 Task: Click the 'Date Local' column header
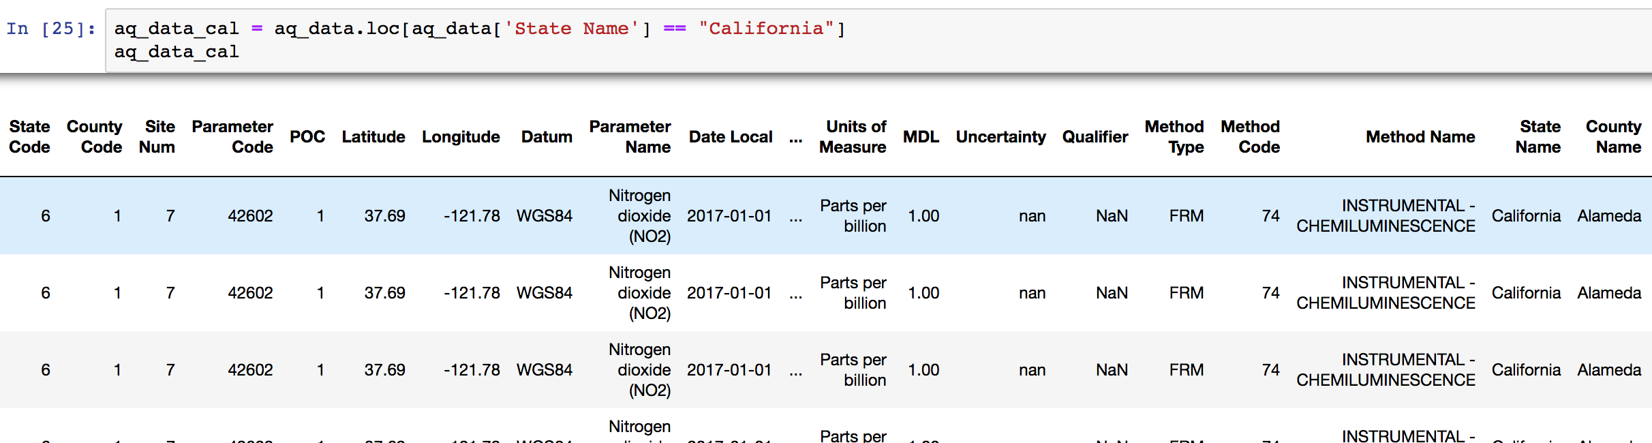coord(731,137)
